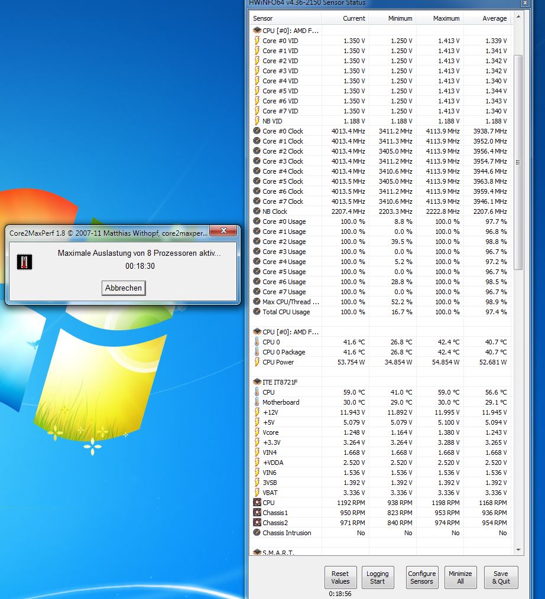Click the icon of Core #0 Usage
This screenshot has height=599, width=545.
pos(257,221)
